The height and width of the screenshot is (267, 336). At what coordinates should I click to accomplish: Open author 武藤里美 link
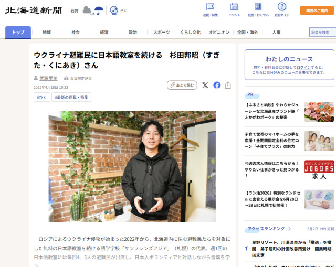tap(48, 78)
